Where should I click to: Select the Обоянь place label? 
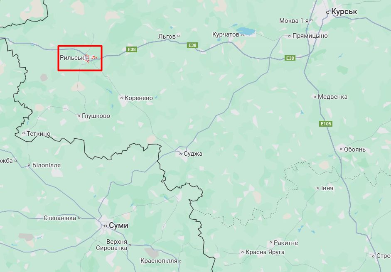(x=355, y=149)
